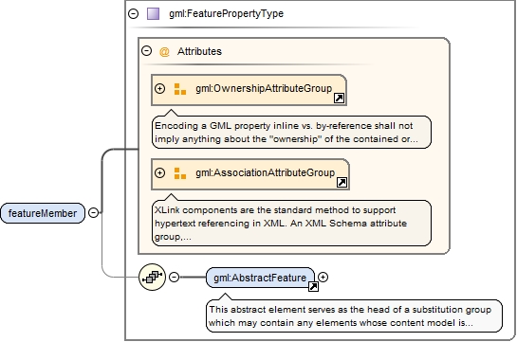The height and width of the screenshot is (342, 517).
Task: Click the XLink components annotation text
Action: coord(291,223)
